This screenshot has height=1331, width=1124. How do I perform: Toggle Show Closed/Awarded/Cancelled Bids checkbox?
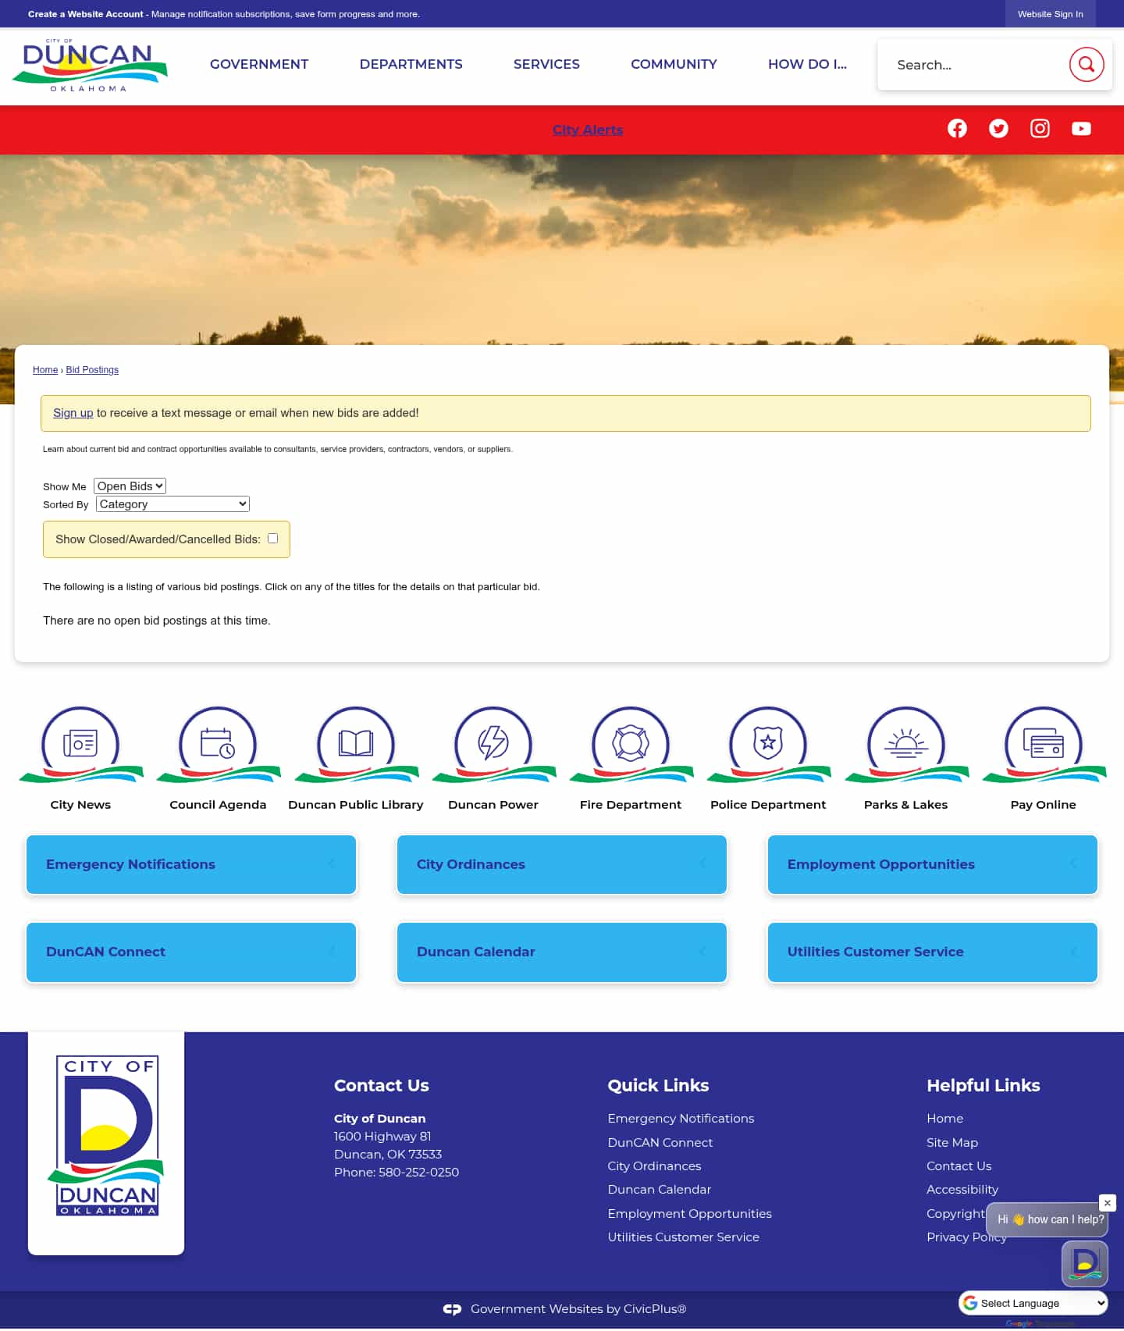click(x=272, y=539)
